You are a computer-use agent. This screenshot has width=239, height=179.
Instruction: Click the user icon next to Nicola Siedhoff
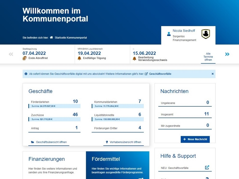pos(169,34)
